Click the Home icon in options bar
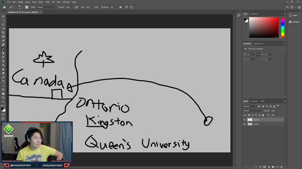302x169 pixels. (x=4, y=8)
